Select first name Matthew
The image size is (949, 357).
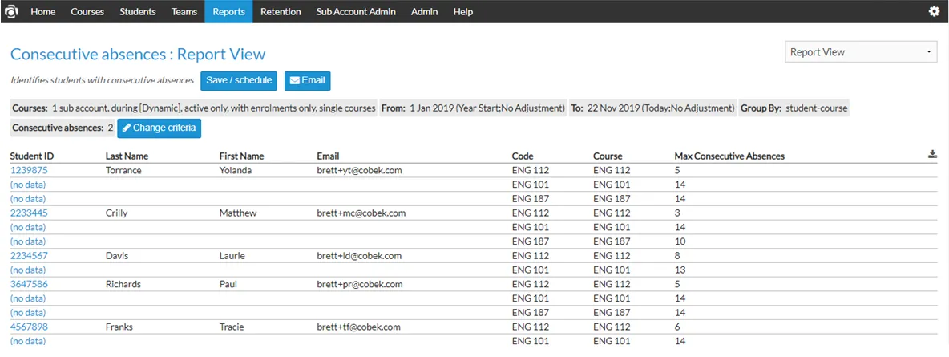pyautogui.click(x=238, y=213)
